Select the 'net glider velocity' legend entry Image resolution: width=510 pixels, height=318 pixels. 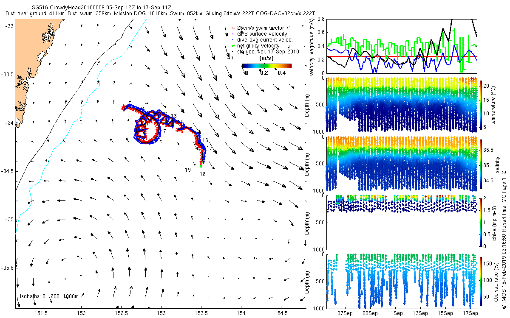pyautogui.click(x=258, y=45)
